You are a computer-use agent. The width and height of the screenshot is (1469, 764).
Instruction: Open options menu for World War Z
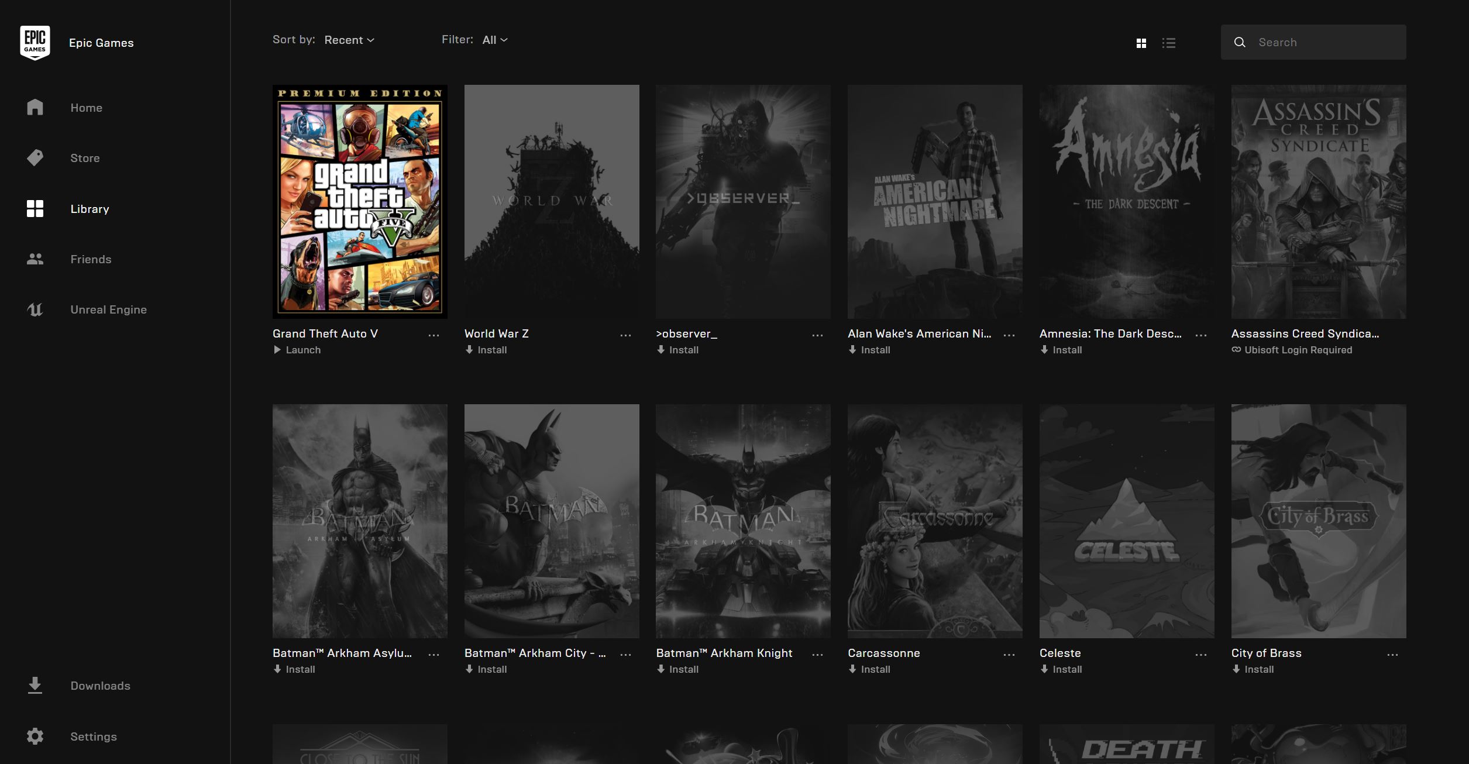pos(625,335)
